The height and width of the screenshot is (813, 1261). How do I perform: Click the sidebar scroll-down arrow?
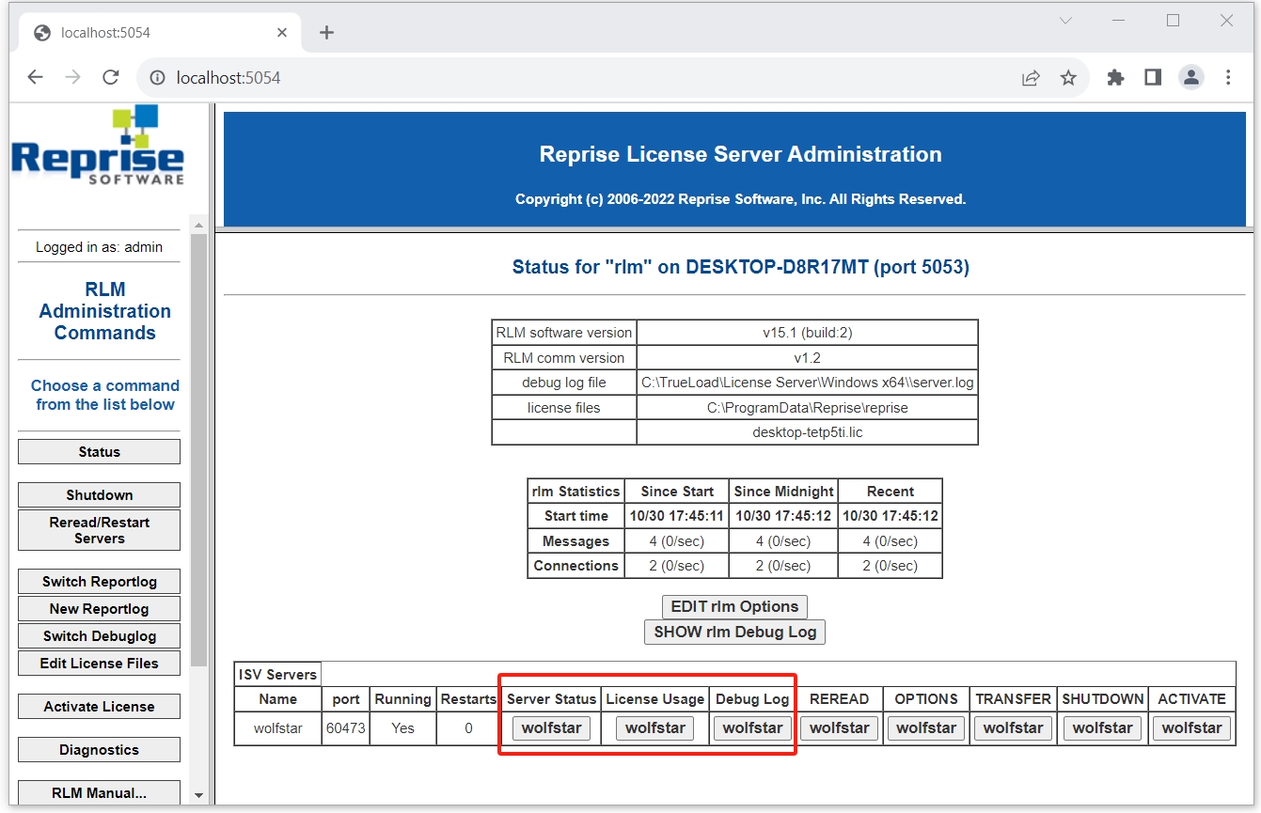tap(198, 795)
